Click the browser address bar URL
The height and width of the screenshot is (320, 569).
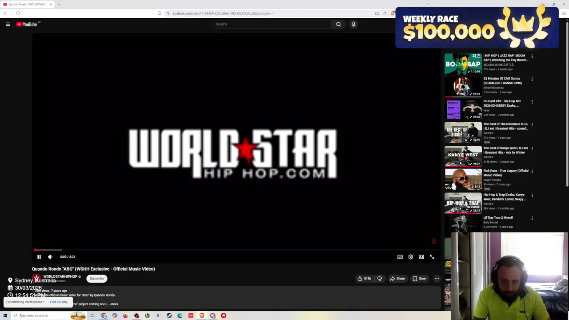[x=223, y=13]
